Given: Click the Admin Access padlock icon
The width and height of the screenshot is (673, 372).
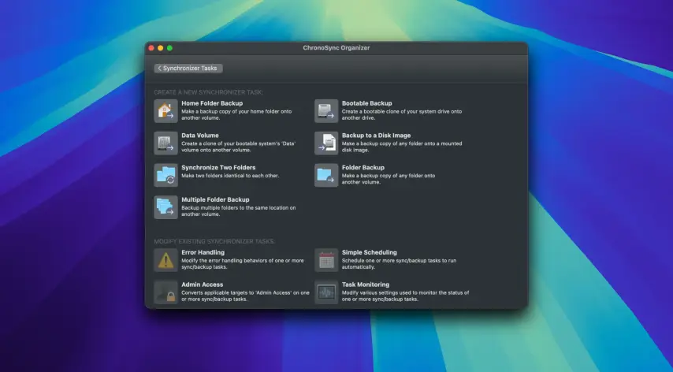Looking at the screenshot, I should 165,292.
